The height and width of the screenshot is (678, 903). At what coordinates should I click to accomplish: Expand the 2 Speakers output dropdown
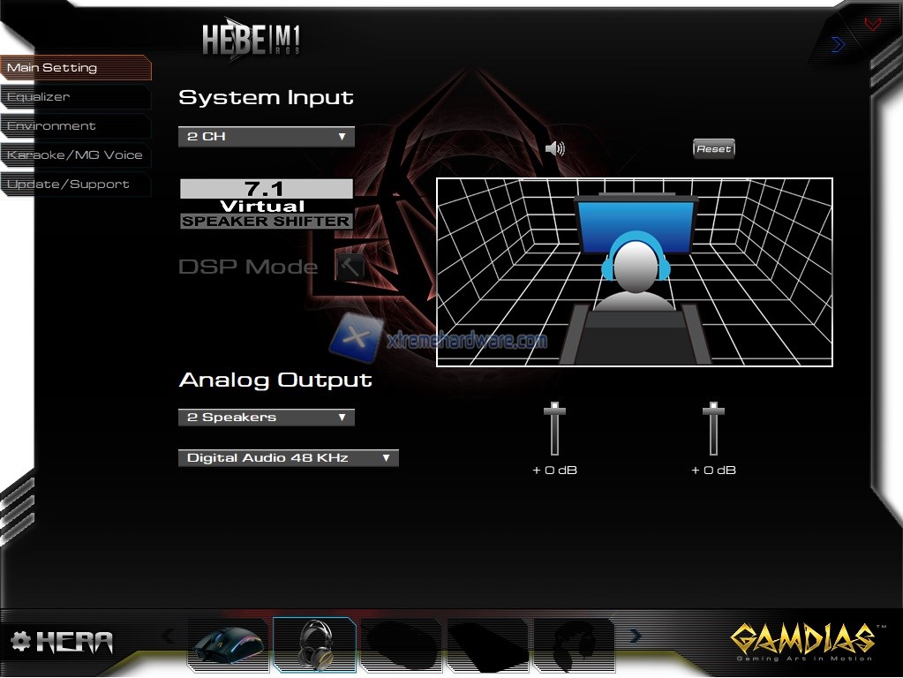pyautogui.click(x=266, y=418)
